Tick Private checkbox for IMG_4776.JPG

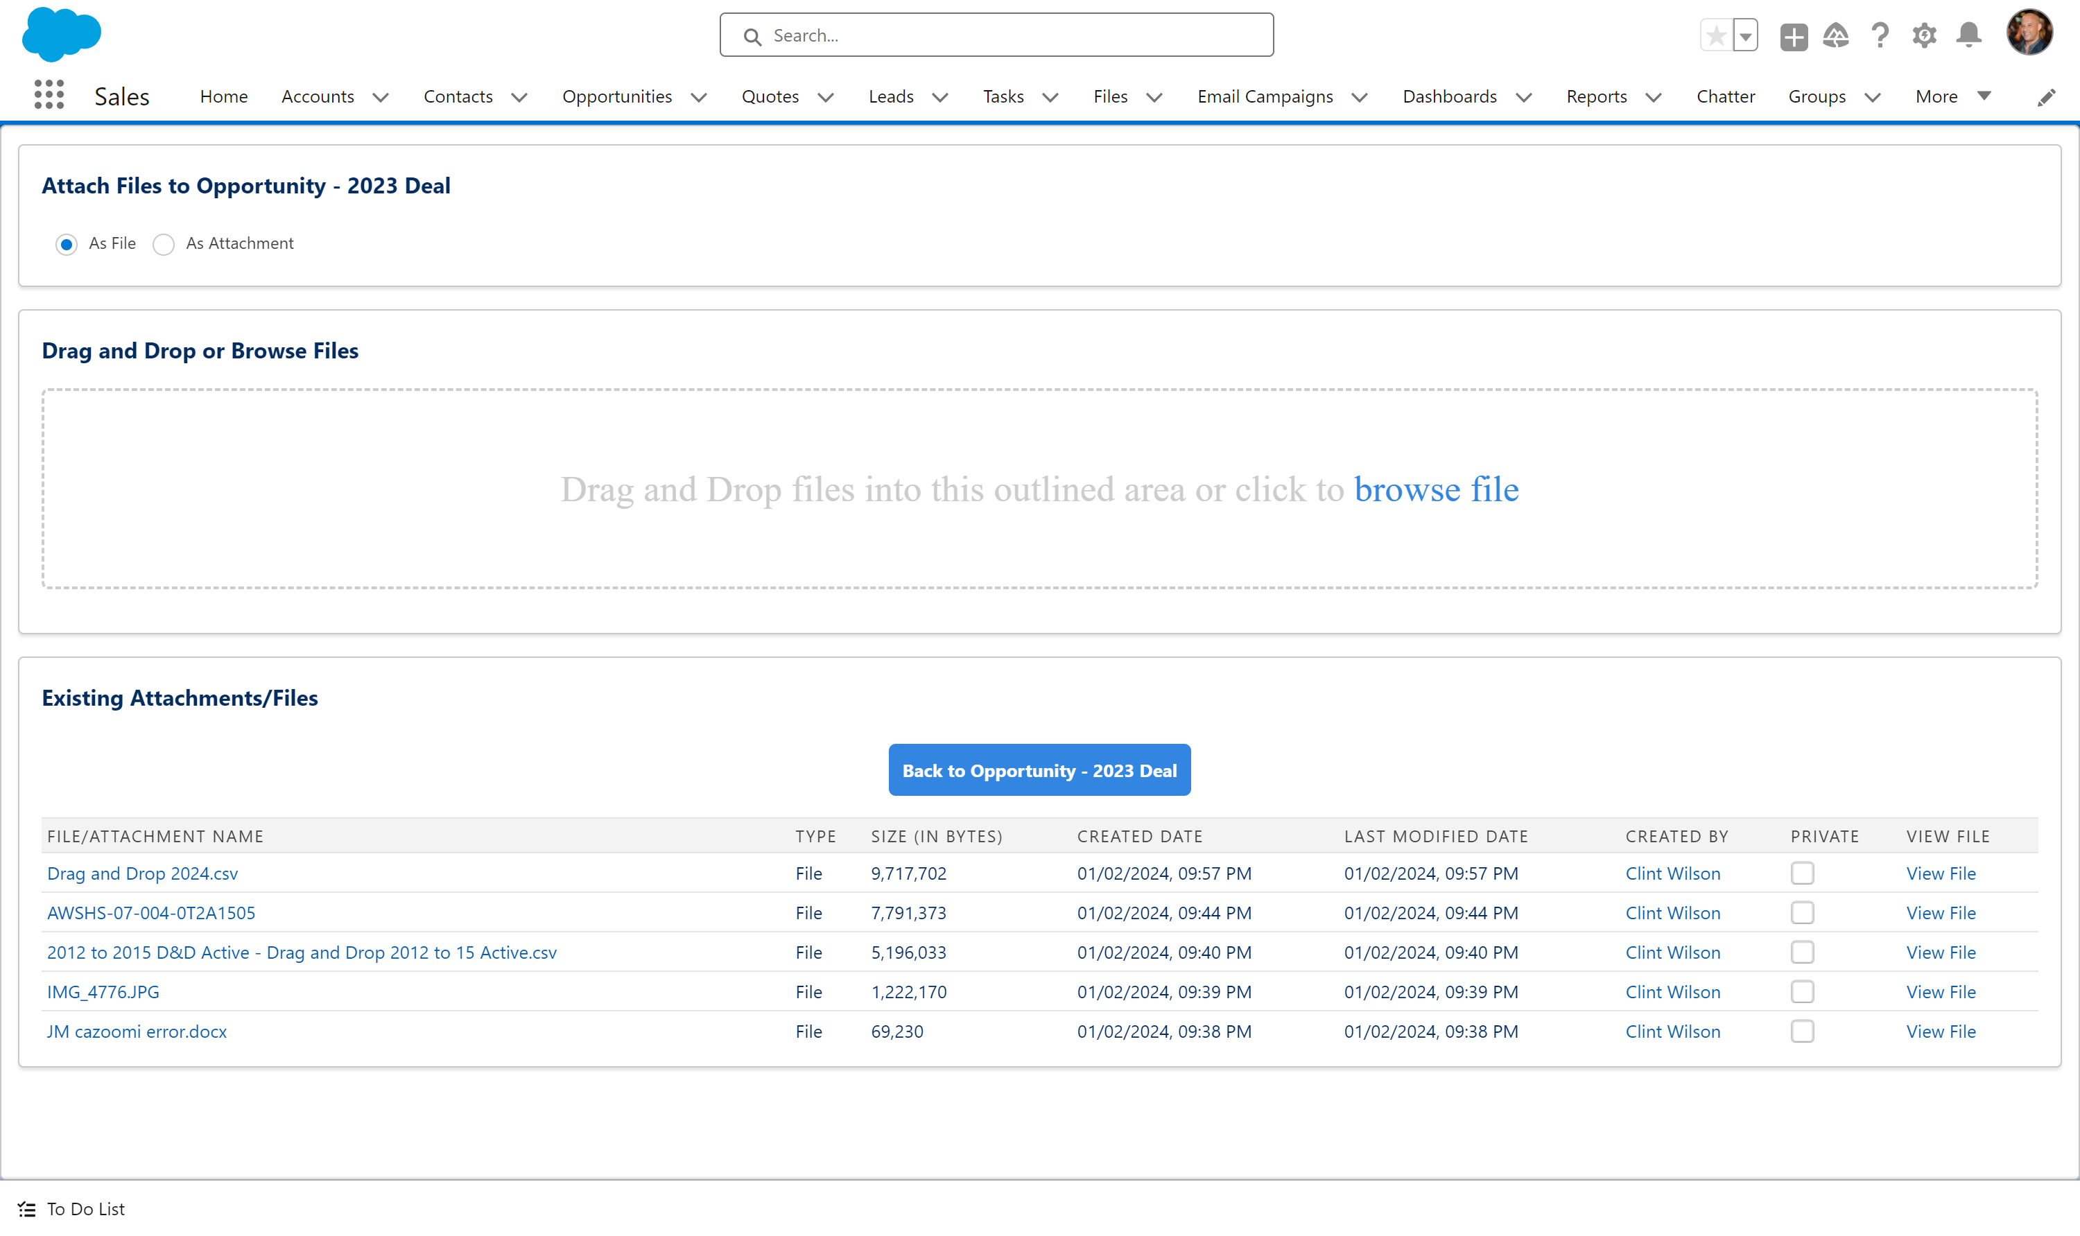[1803, 991]
